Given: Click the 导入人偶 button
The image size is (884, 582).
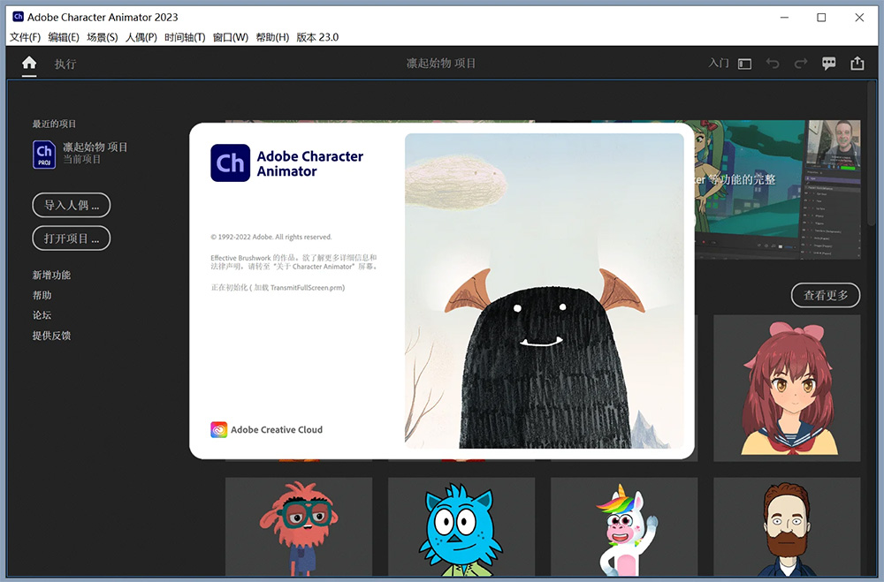Looking at the screenshot, I should [71, 205].
